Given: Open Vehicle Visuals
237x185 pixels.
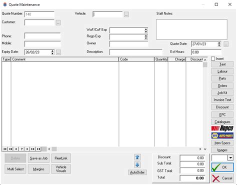Looking at the screenshot, I should tap(61, 169).
